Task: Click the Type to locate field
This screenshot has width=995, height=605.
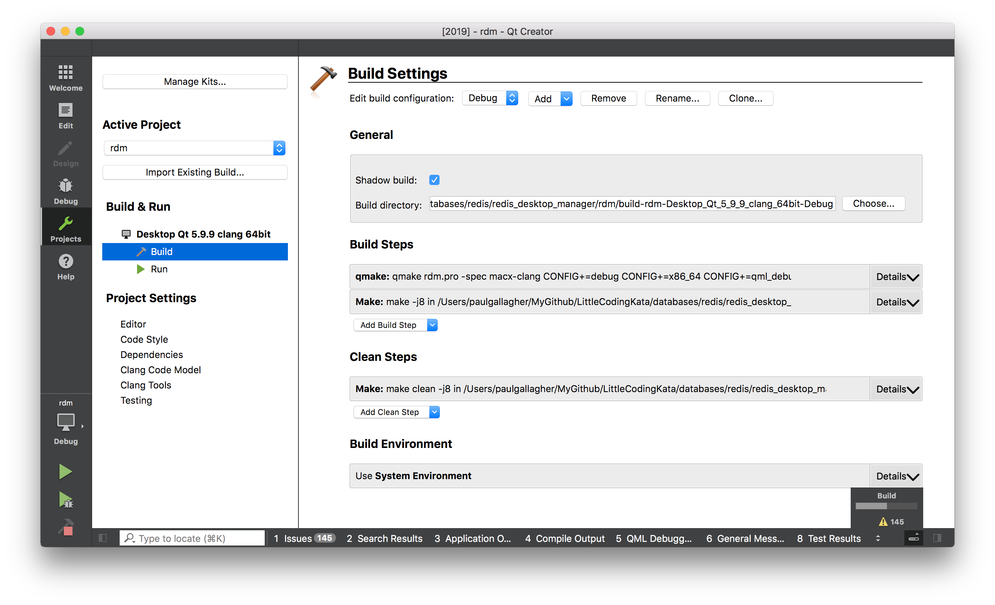Action: click(192, 538)
